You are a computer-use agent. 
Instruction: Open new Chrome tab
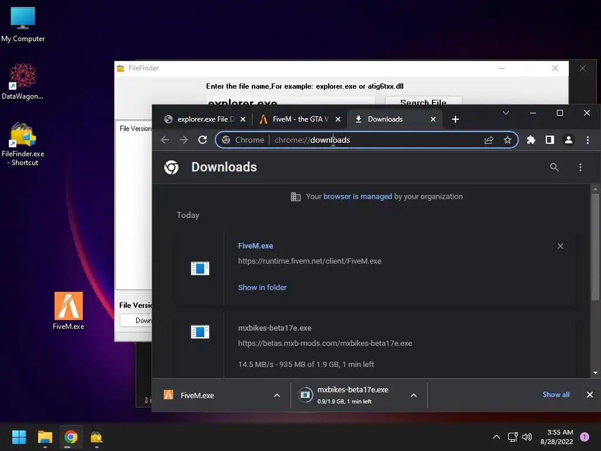[x=455, y=119]
